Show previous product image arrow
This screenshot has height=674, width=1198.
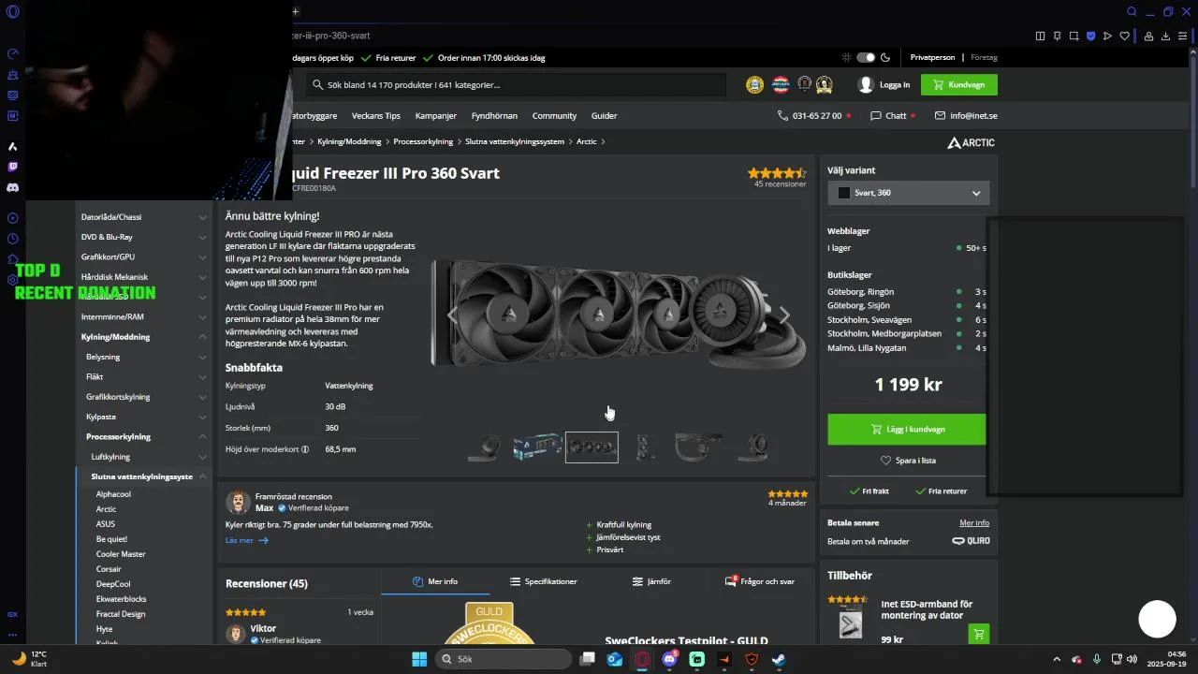click(453, 315)
